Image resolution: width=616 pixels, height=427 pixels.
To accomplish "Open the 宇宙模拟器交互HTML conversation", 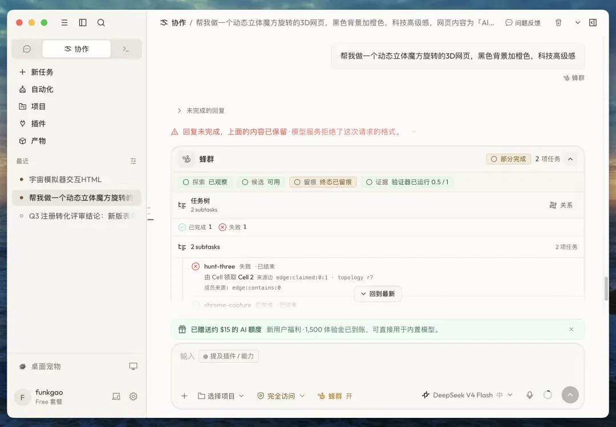I will (x=76, y=180).
